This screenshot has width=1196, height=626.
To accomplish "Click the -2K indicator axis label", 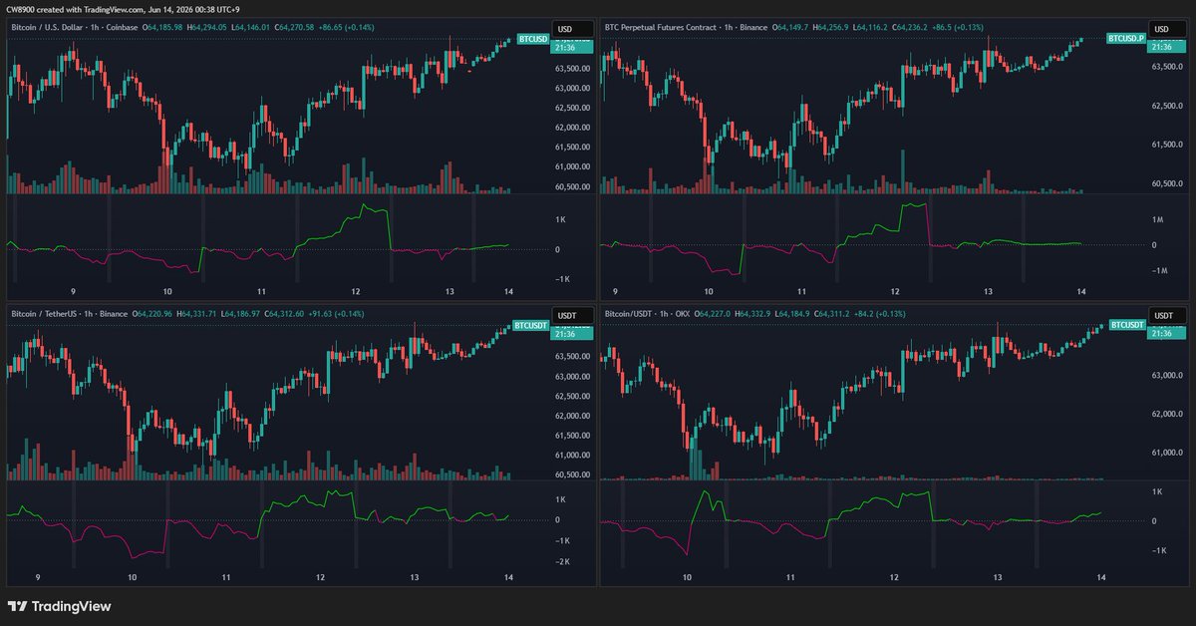I will [562, 562].
